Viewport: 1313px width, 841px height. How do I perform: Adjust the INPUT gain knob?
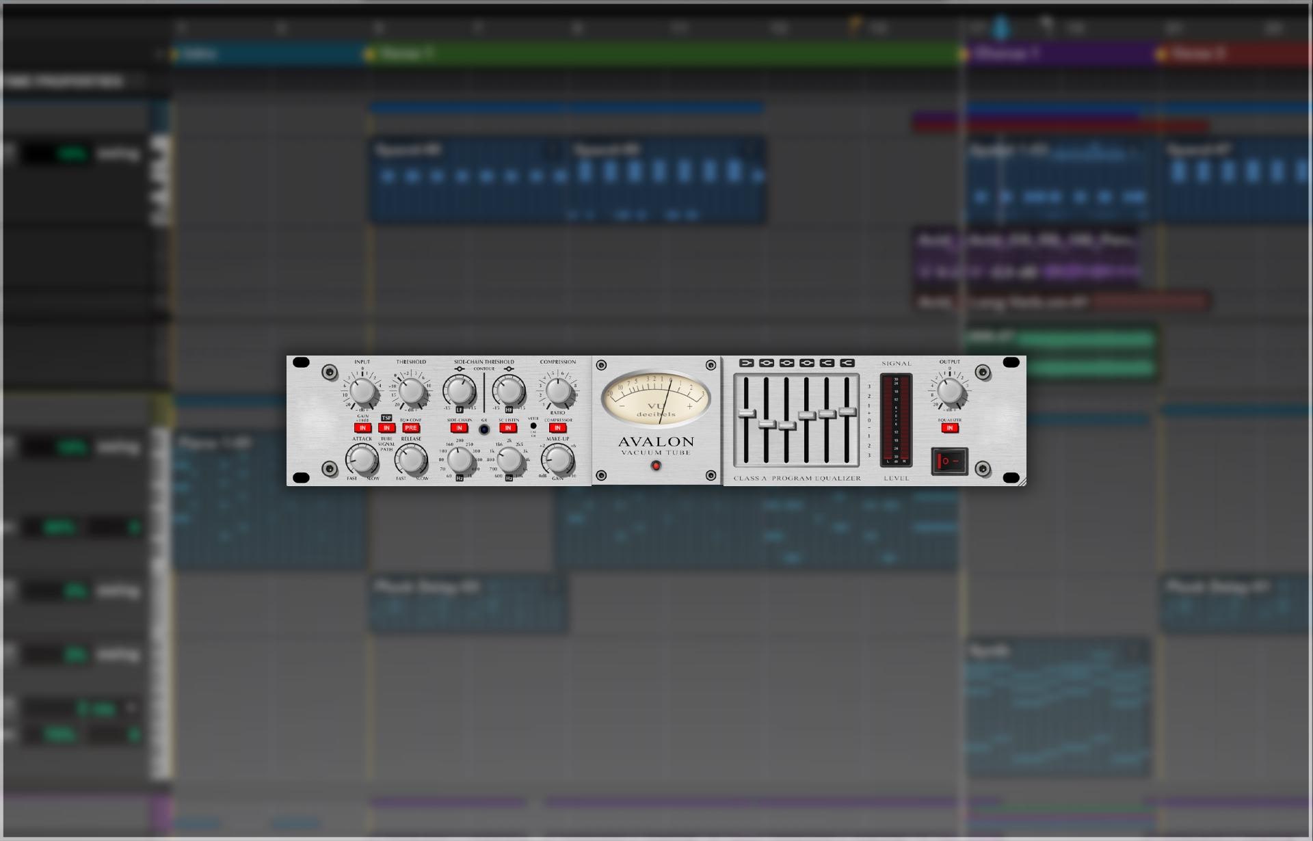[x=362, y=391]
